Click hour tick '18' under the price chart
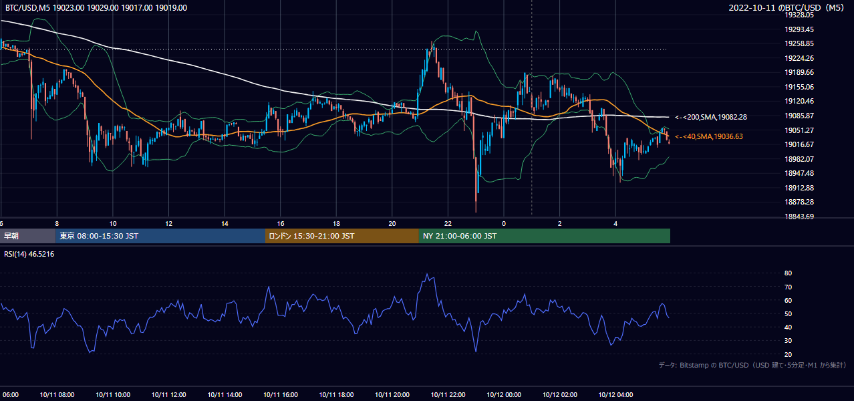 click(336, 223)
